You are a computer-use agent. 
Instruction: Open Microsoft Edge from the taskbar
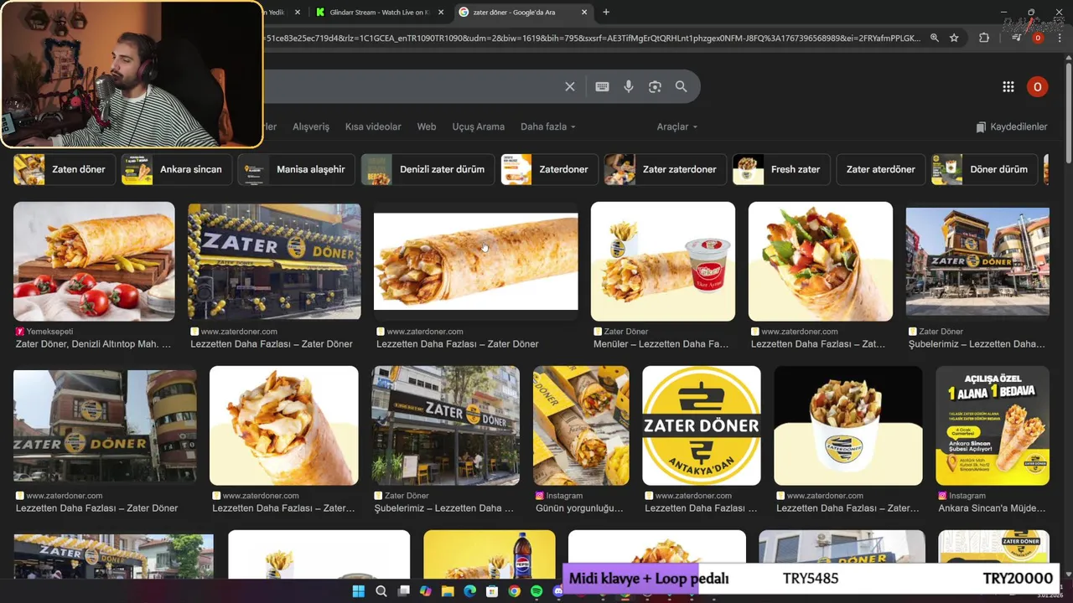tap(469, 591)
